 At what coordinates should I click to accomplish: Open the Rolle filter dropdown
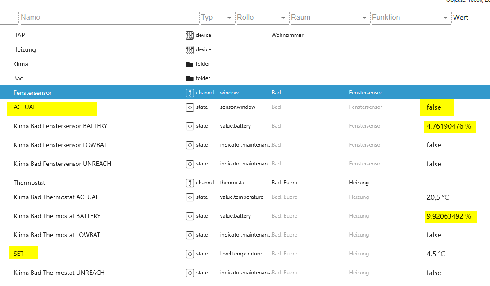(283, 18)
